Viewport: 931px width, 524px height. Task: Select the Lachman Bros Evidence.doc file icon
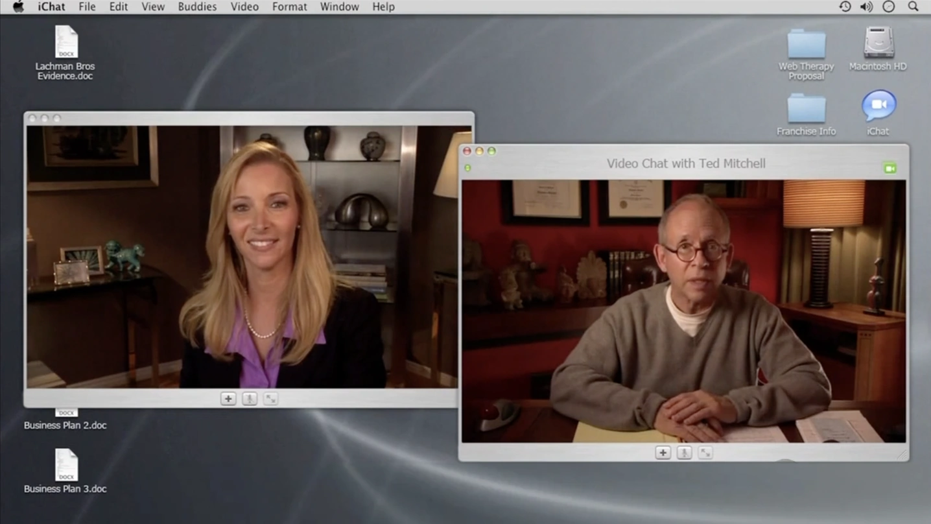click(65, 42)
